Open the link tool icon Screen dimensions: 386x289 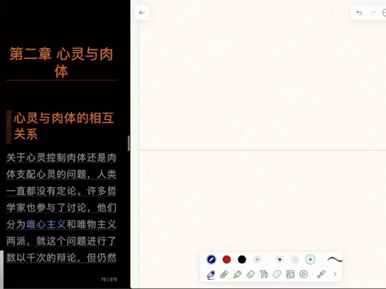[x=321, y=274]
